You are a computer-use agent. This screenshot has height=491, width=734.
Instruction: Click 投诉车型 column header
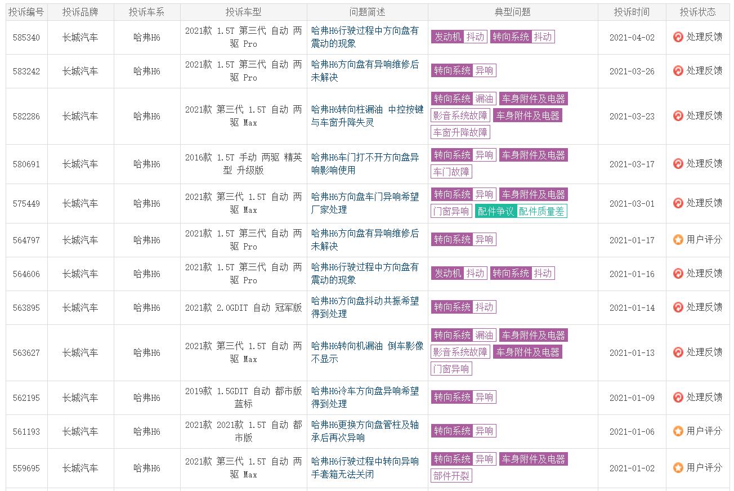tap(244, 12)
